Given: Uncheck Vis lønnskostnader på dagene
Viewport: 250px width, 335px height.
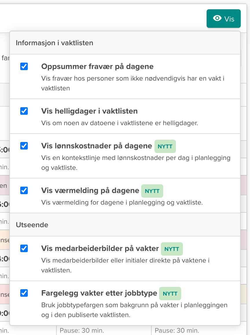Looking at the screenshot, I should click(24, 146).
